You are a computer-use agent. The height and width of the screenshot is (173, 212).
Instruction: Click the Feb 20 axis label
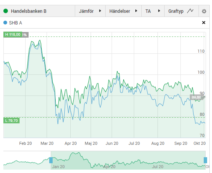[x=26, y=143]
